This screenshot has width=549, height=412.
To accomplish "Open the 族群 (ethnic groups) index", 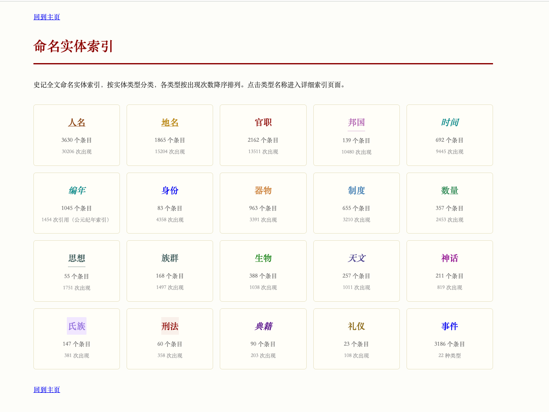I will click(x=170, y=258).
